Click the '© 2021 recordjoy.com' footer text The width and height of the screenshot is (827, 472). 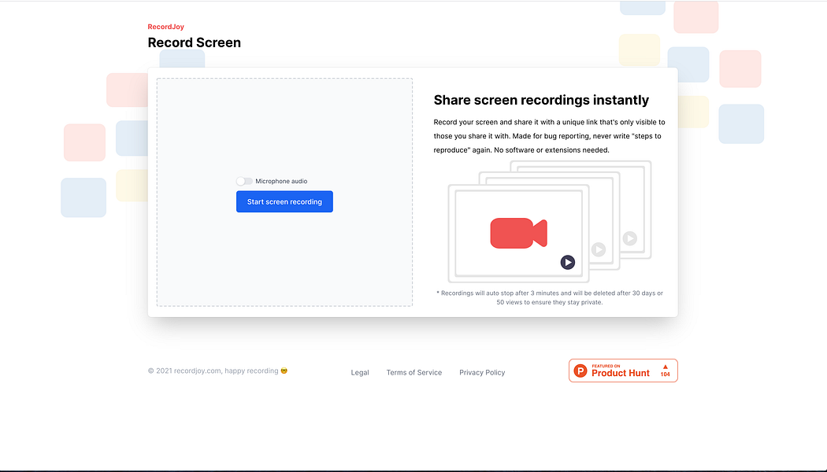[217, 371]
